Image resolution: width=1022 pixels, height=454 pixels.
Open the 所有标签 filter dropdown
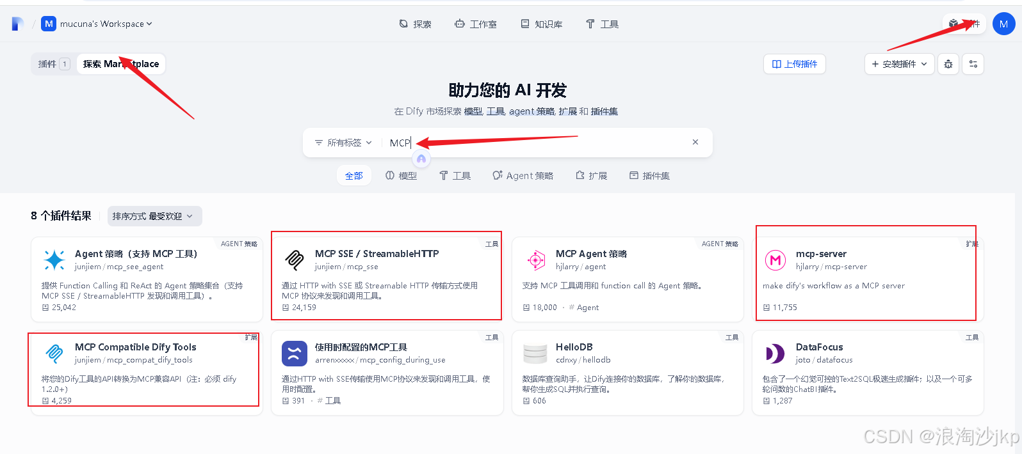[343, 143]
